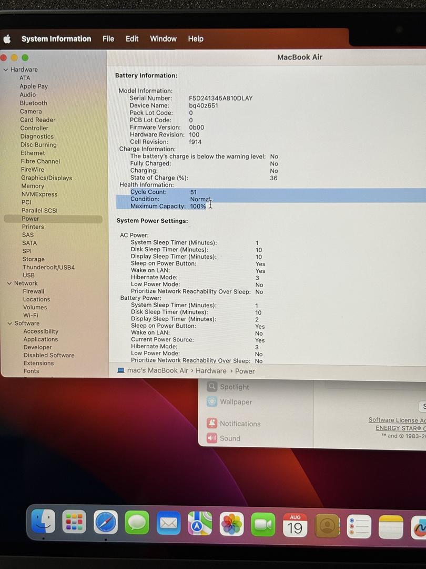Open Mail from the Dock

coord(168,523)
